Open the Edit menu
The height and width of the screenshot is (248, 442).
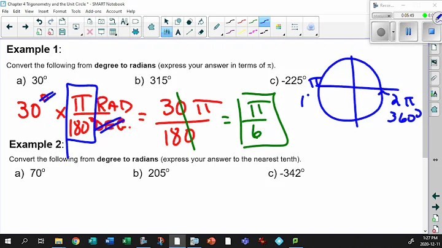tap(17, 11)
